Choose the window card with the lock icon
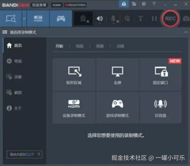This screenshot has width=190, height=166. 161,74
